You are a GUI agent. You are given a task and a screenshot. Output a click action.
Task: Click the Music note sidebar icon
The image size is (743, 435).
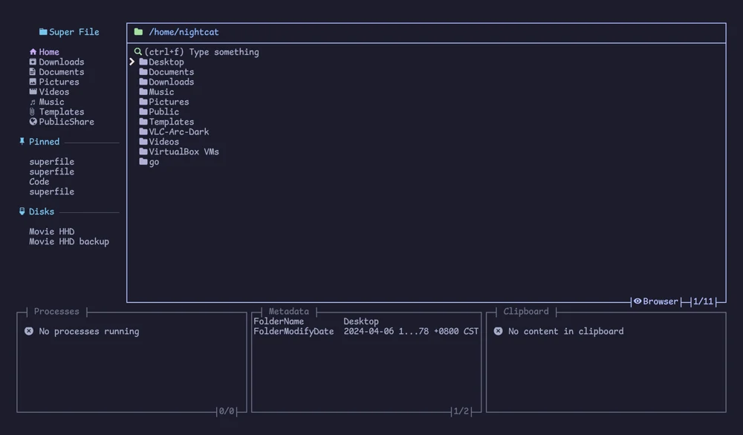33,102
